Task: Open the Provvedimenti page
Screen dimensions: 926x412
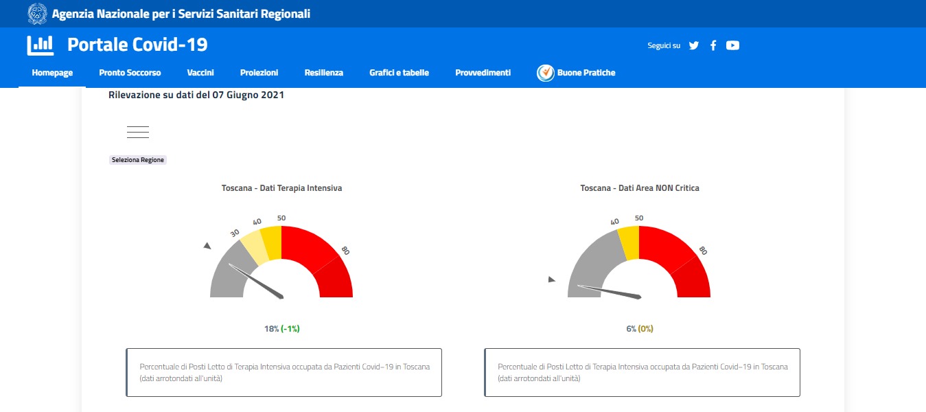Action: click(483, 73)
